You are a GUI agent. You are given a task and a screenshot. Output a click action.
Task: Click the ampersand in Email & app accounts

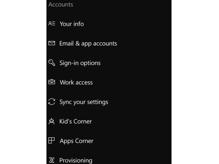point(78,43)
